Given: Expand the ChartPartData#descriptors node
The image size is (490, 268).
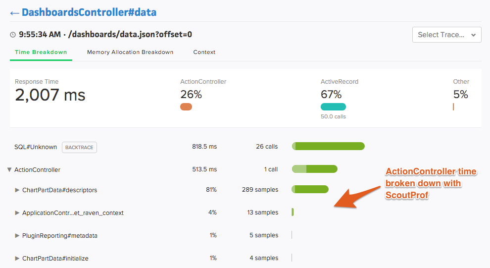Looking at the screenshot, I should [x=17, y=190].
